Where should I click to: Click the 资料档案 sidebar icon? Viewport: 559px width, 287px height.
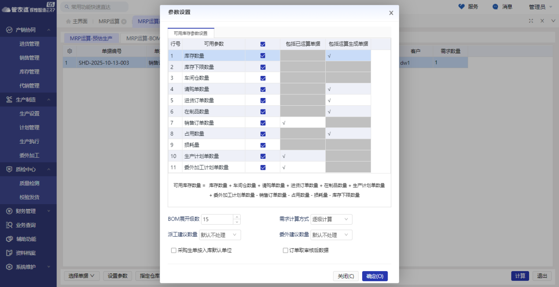point(10,253)
